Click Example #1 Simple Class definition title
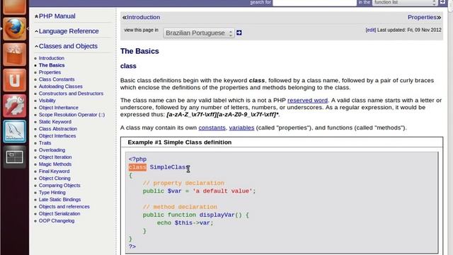The height and width of the screenshot is (255, 453). (x=179, y=142)
